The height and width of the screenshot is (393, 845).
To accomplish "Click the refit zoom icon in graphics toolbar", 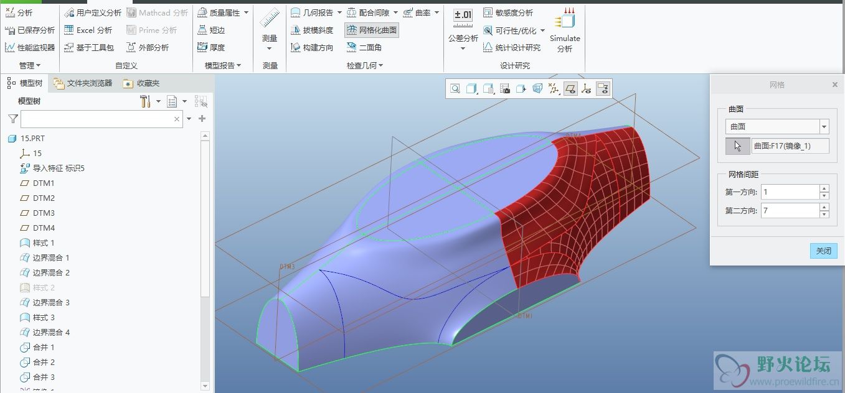I will pos(455,89).
